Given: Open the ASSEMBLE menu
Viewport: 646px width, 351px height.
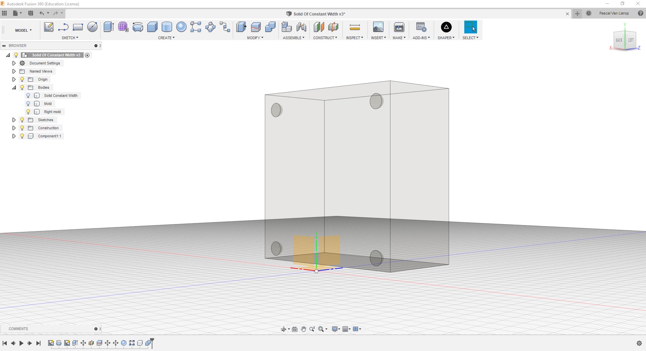Looking at the screenshot, I should tap(293, 38).
